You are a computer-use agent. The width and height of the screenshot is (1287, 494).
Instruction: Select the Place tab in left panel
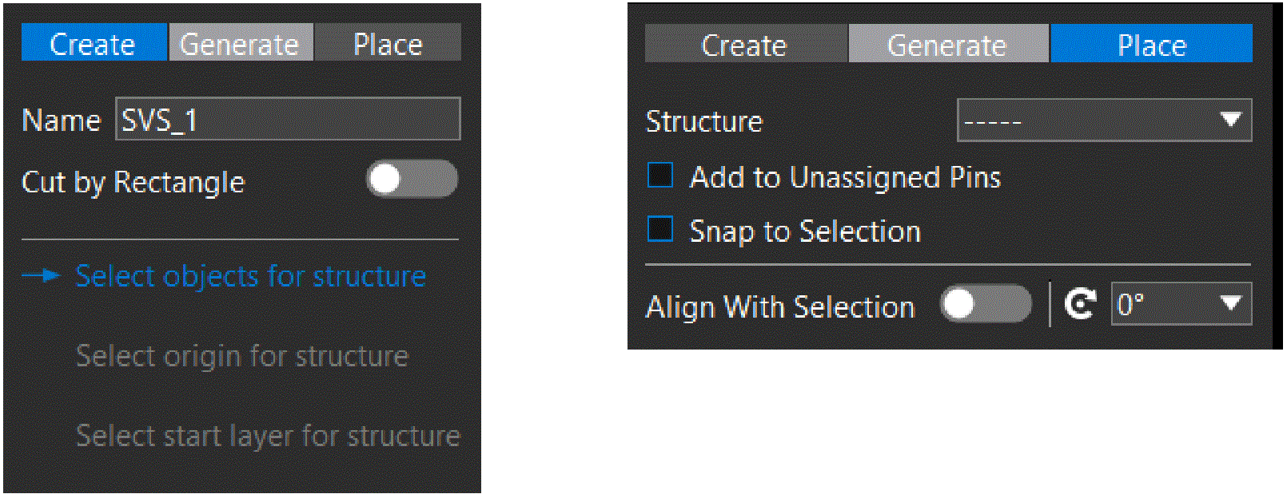pos(388,42)
